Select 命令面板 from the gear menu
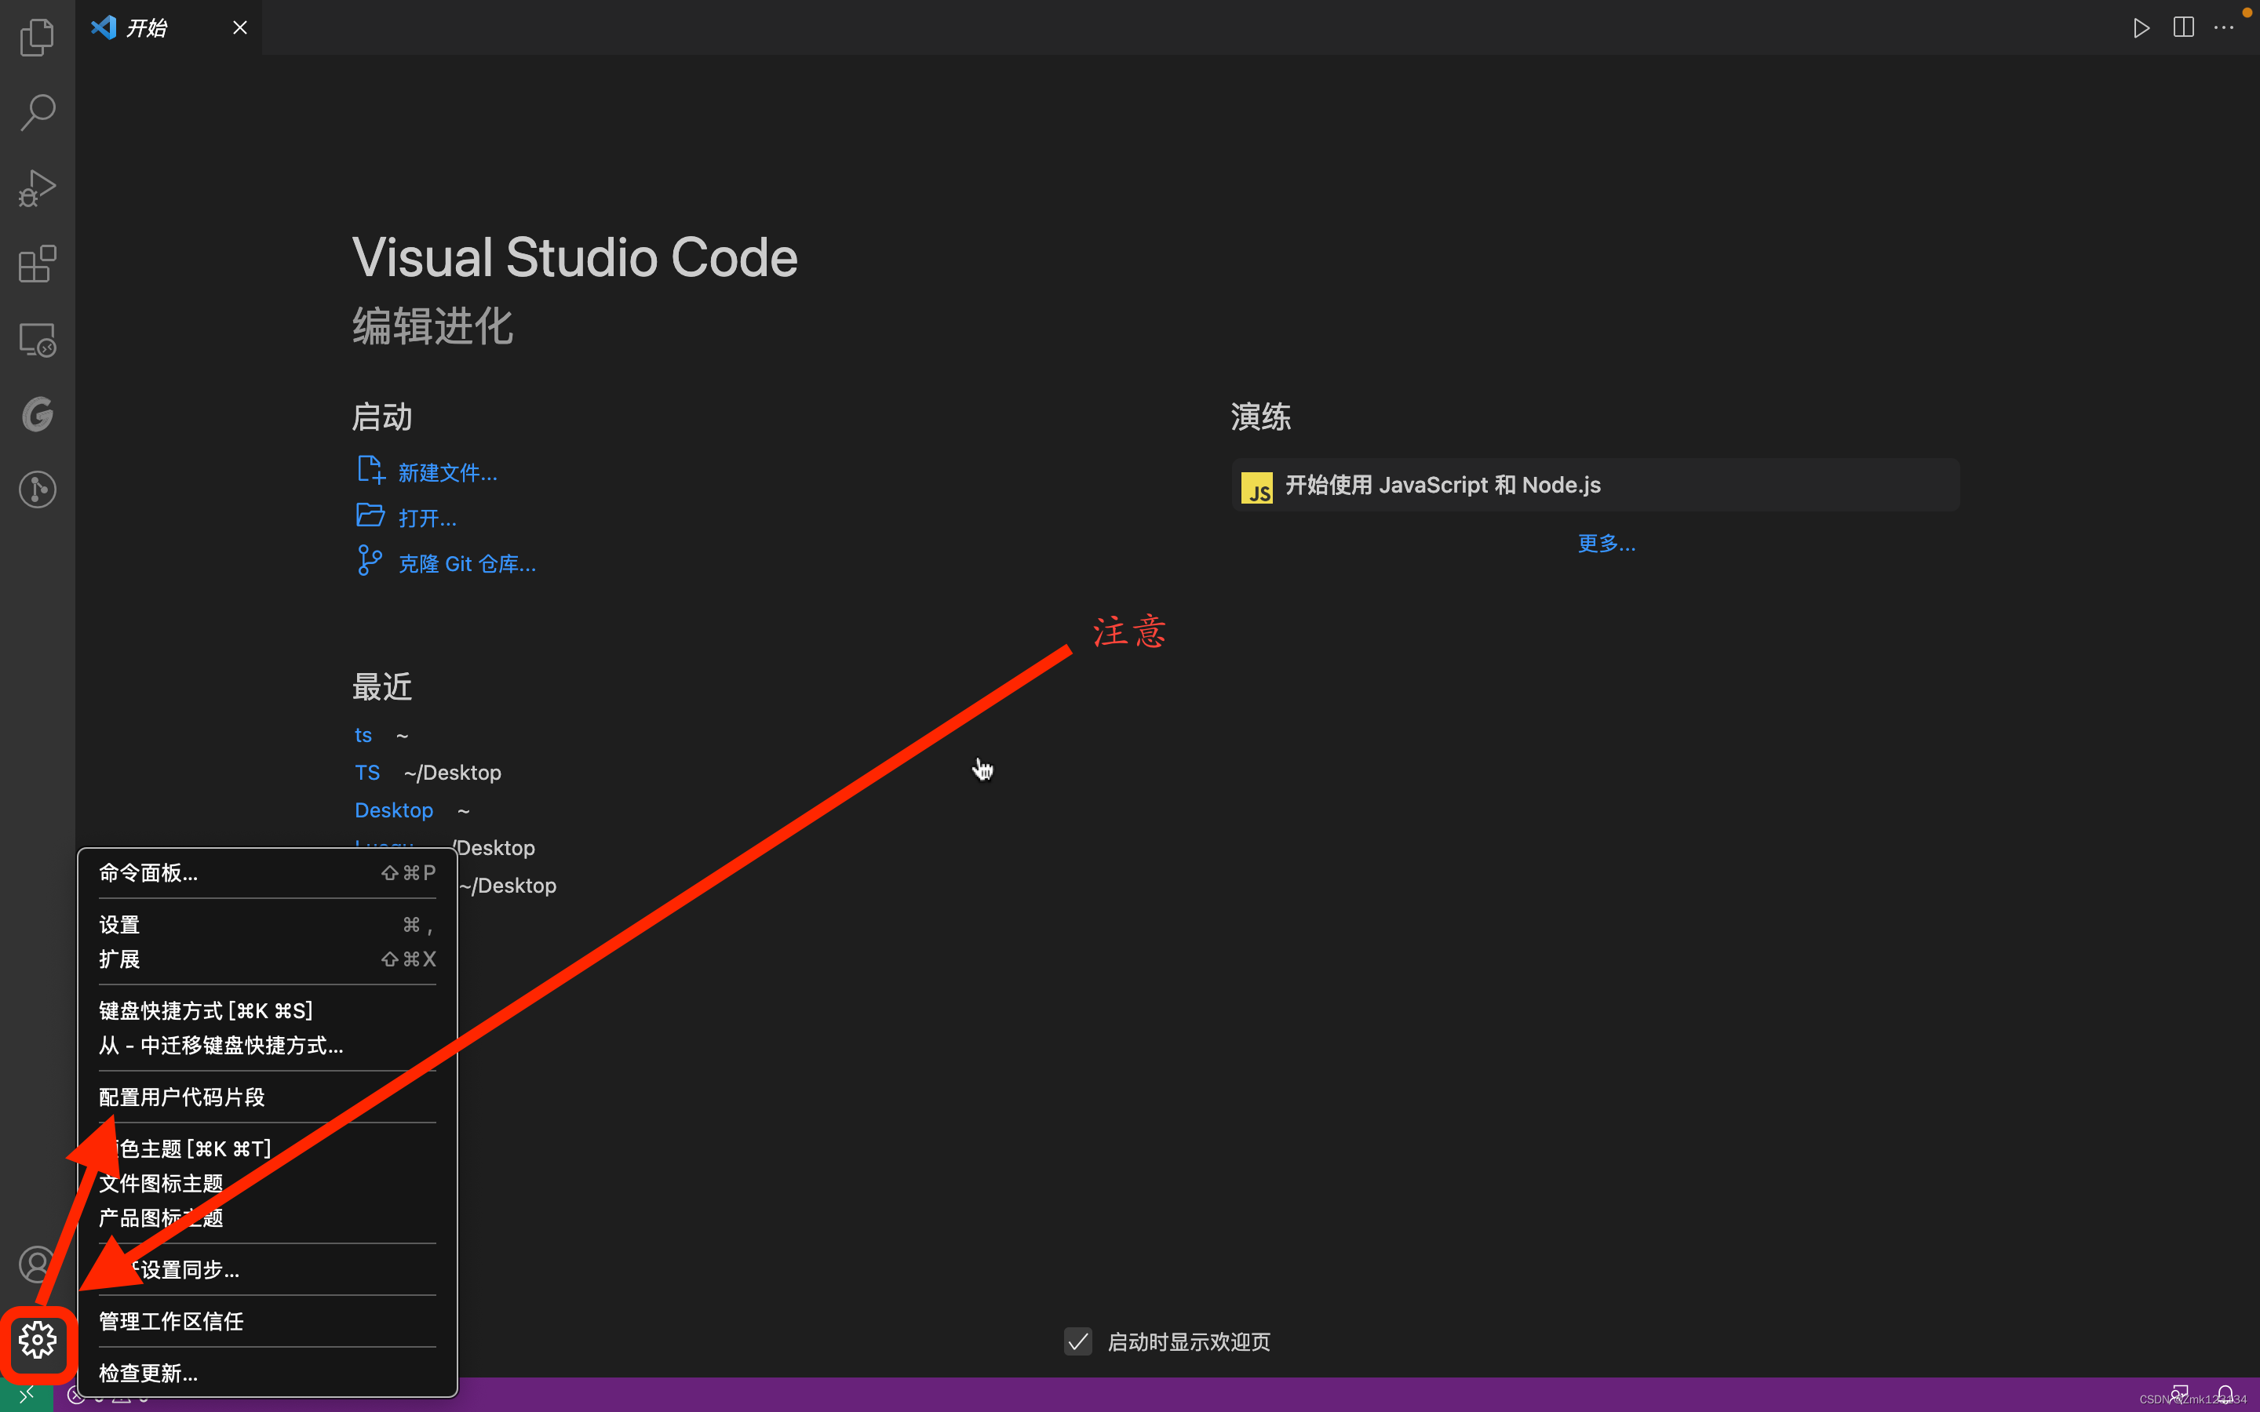 (148, 872)
